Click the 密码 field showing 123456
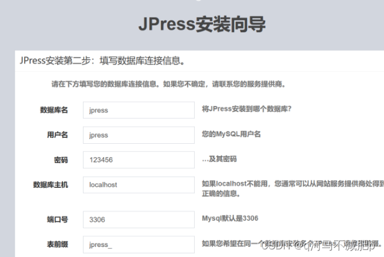 (x=139, y=160)
